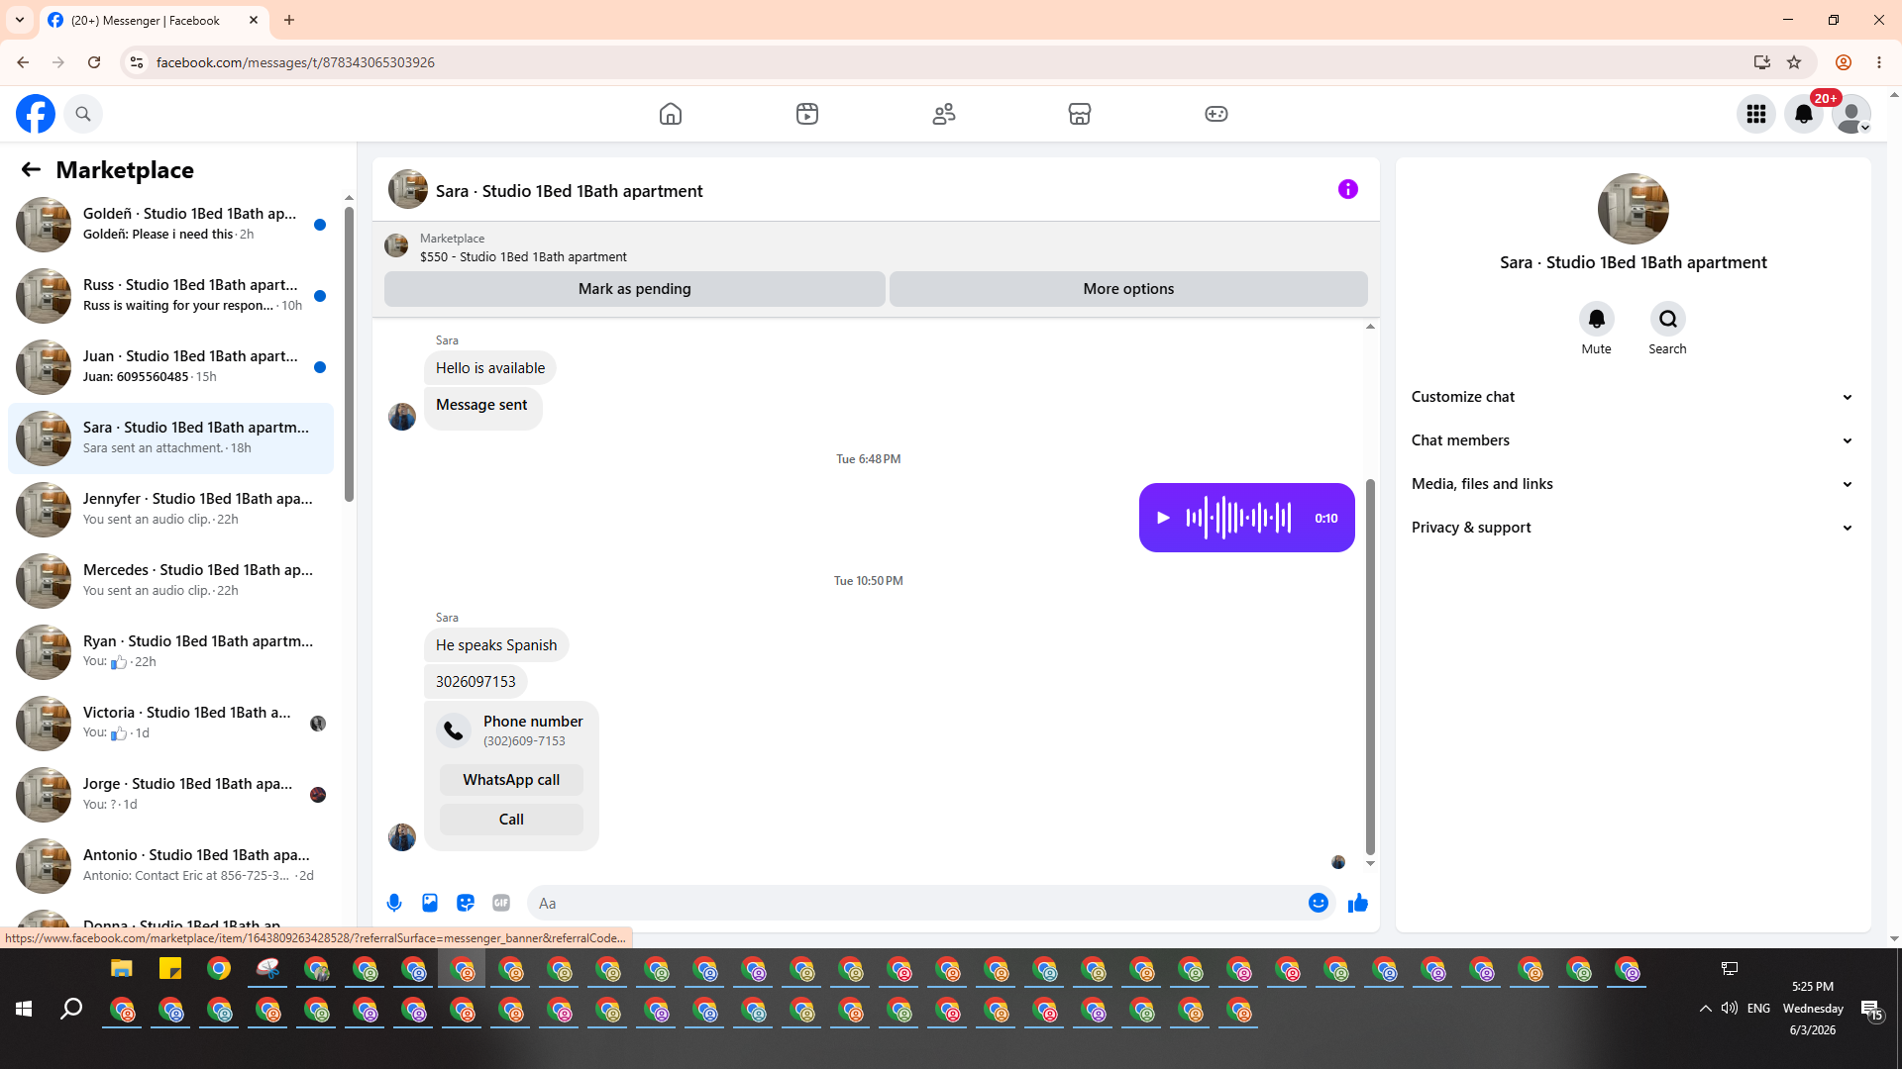The width and height of the screenshot is (1902, 1069).
Task: Click the phone icon in Phone number card
Action: pyautogui.click(x=454, y=730)
